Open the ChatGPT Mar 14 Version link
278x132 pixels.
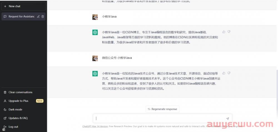(x=95, y=126)
